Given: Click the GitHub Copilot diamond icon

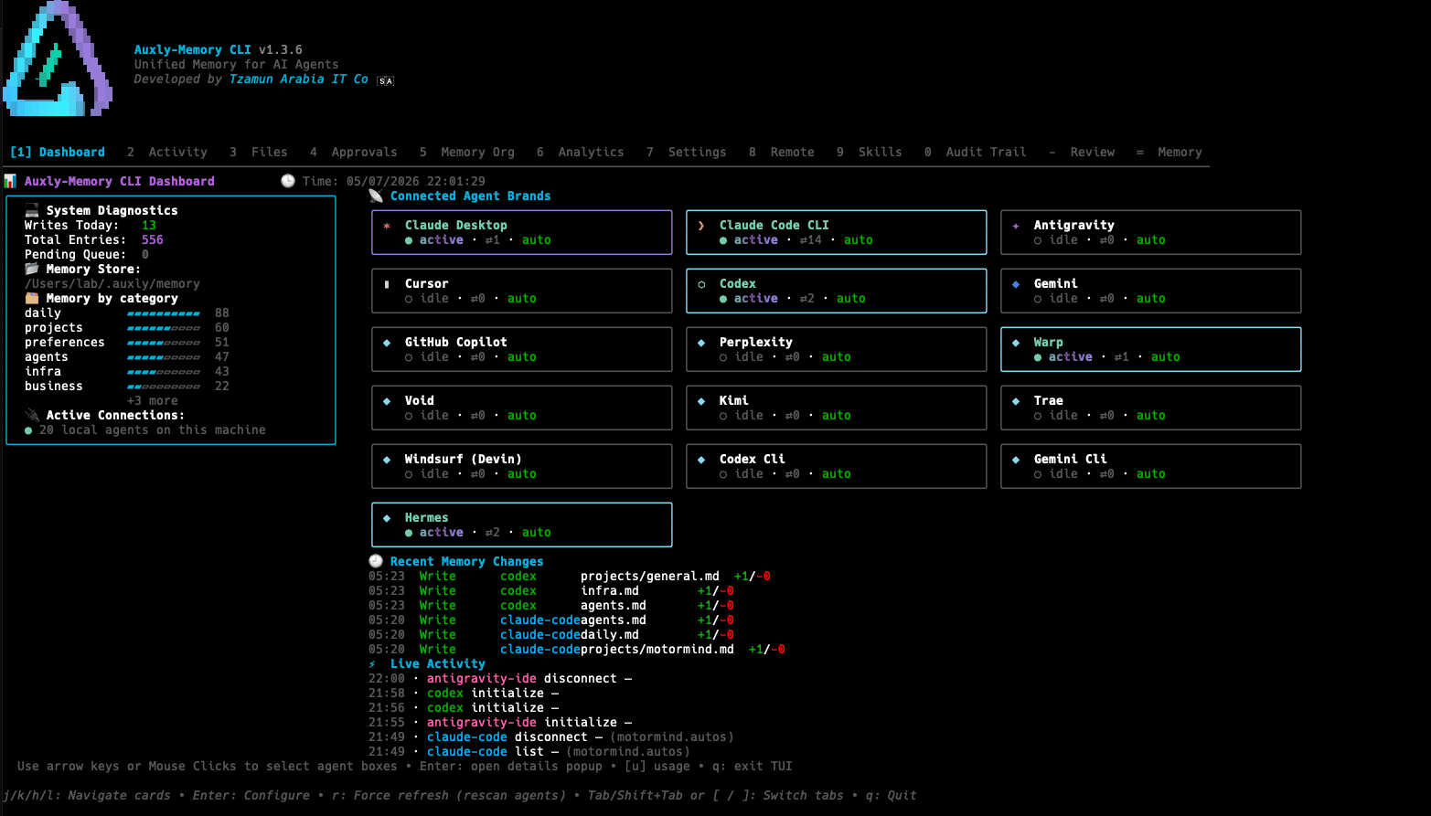Looking at the screenshot, I should (387, 343).
